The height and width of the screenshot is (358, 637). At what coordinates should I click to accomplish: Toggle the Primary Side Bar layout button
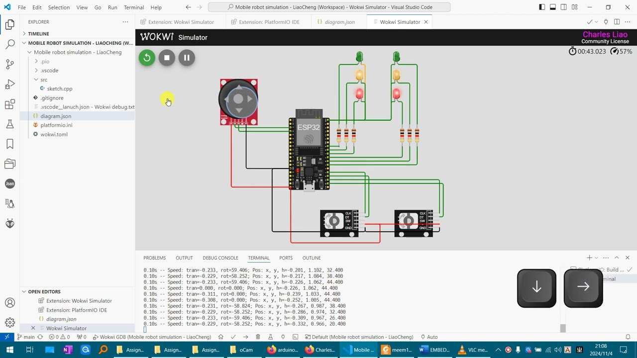(x=542, y=7)
